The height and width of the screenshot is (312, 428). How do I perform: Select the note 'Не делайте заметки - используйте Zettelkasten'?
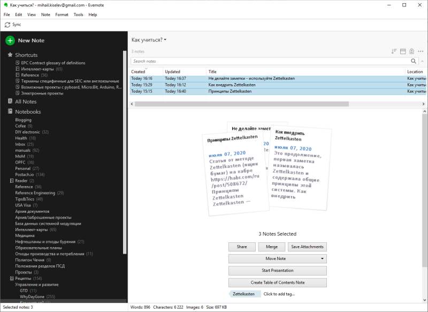tap(278, 78)
